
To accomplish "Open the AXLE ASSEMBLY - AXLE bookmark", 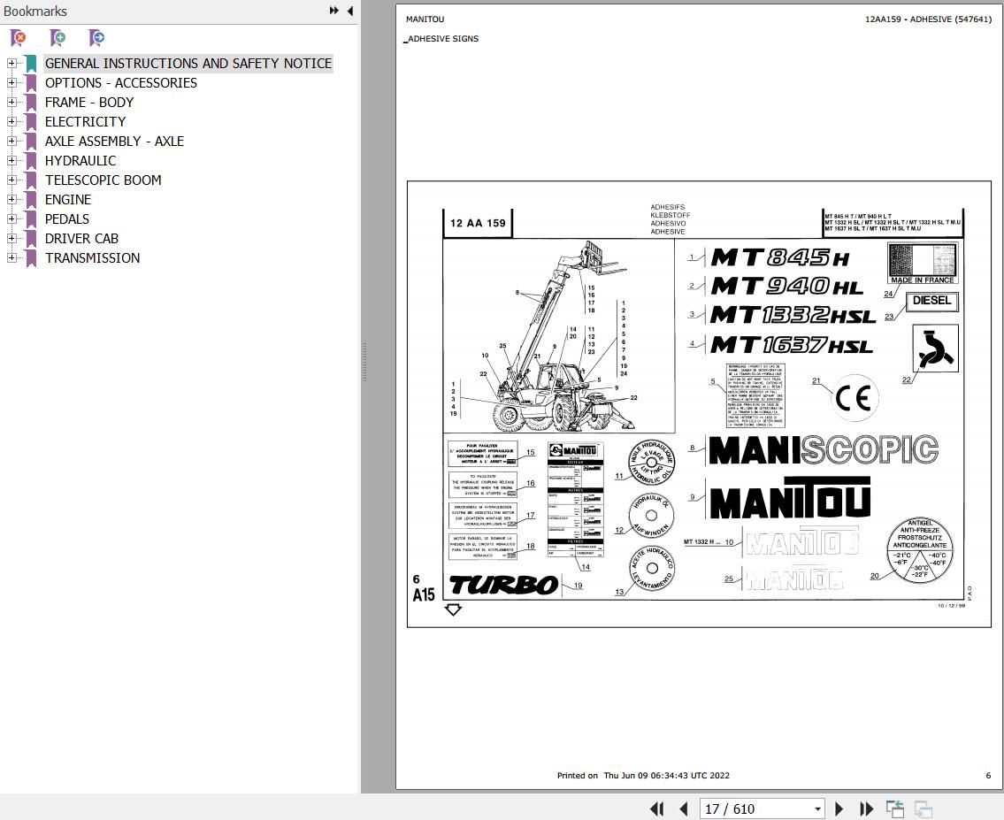I will (114, 141).
